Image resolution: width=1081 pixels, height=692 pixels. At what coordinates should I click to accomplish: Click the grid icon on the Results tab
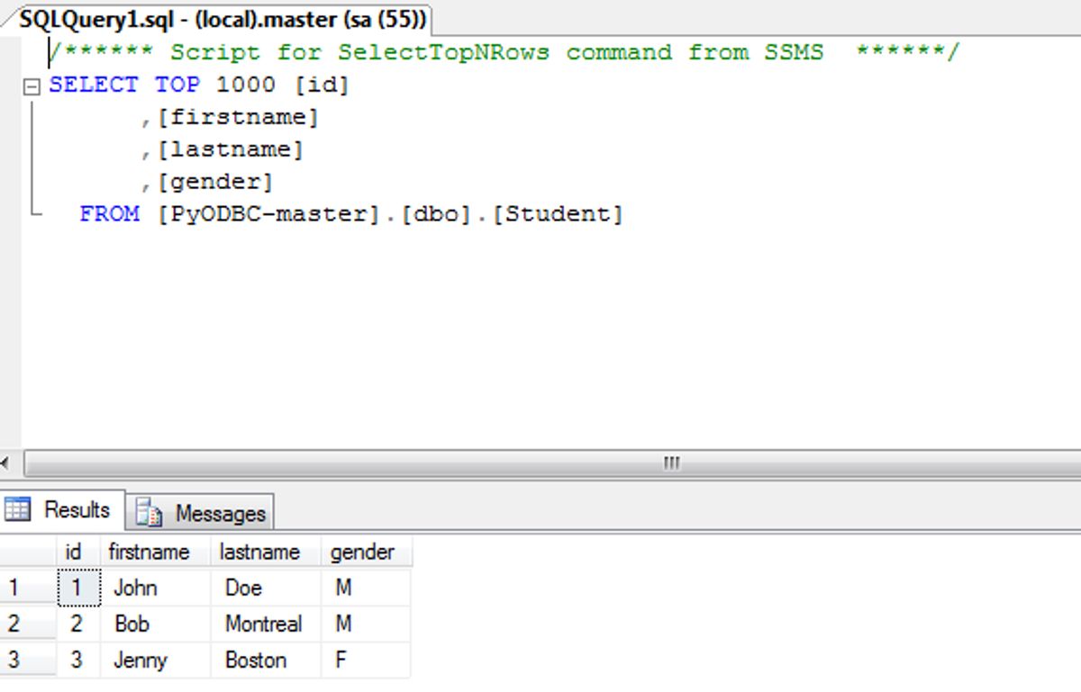17,509
